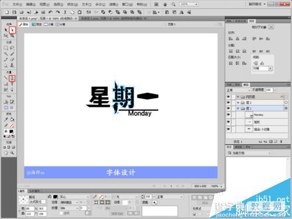The width and height of the screenshot is (292, 219).
Task: Hide the group of 3 objects row
Action: click(x=228, y=129)
